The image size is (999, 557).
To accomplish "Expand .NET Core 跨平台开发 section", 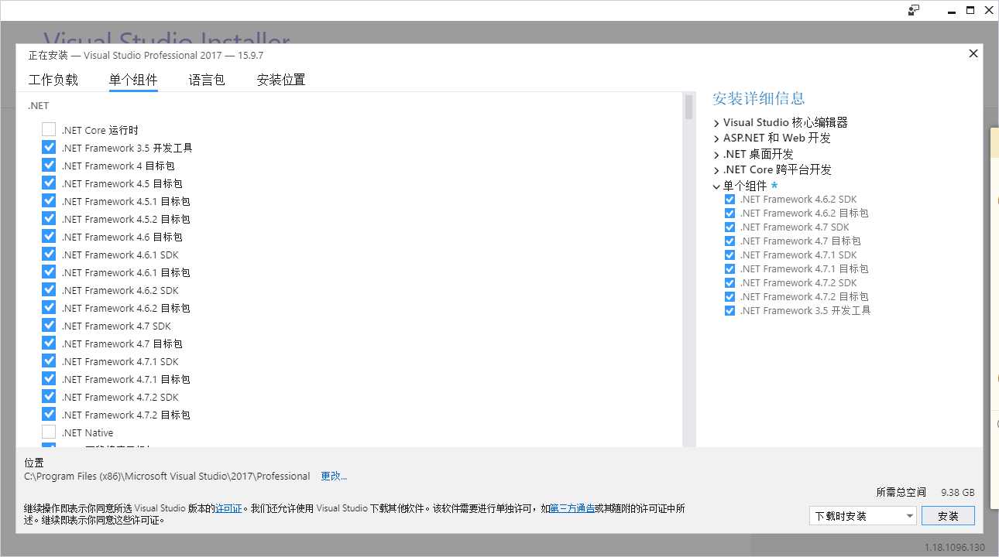I will (x=716, y=170).
